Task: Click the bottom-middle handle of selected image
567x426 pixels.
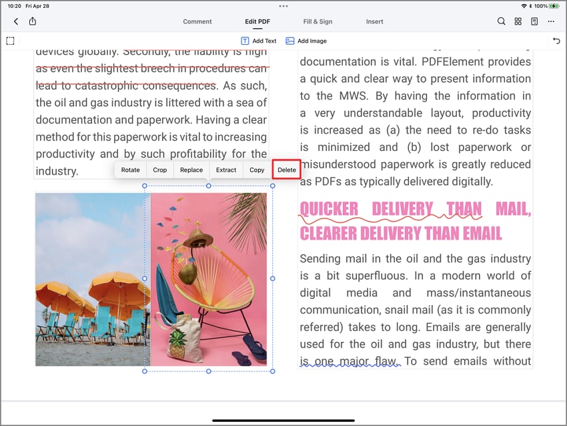Action: pyautogui.click(x=209, y=371)
